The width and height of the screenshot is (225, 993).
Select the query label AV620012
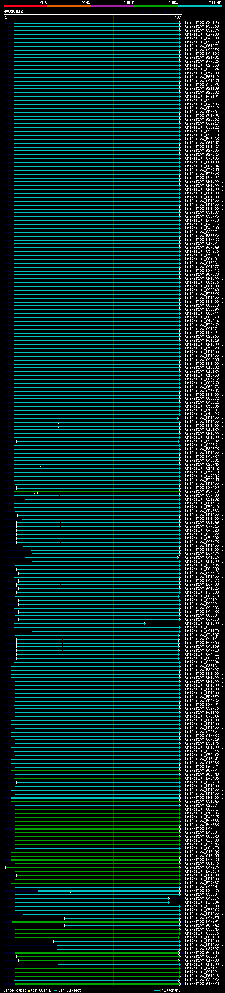[13, 11]
